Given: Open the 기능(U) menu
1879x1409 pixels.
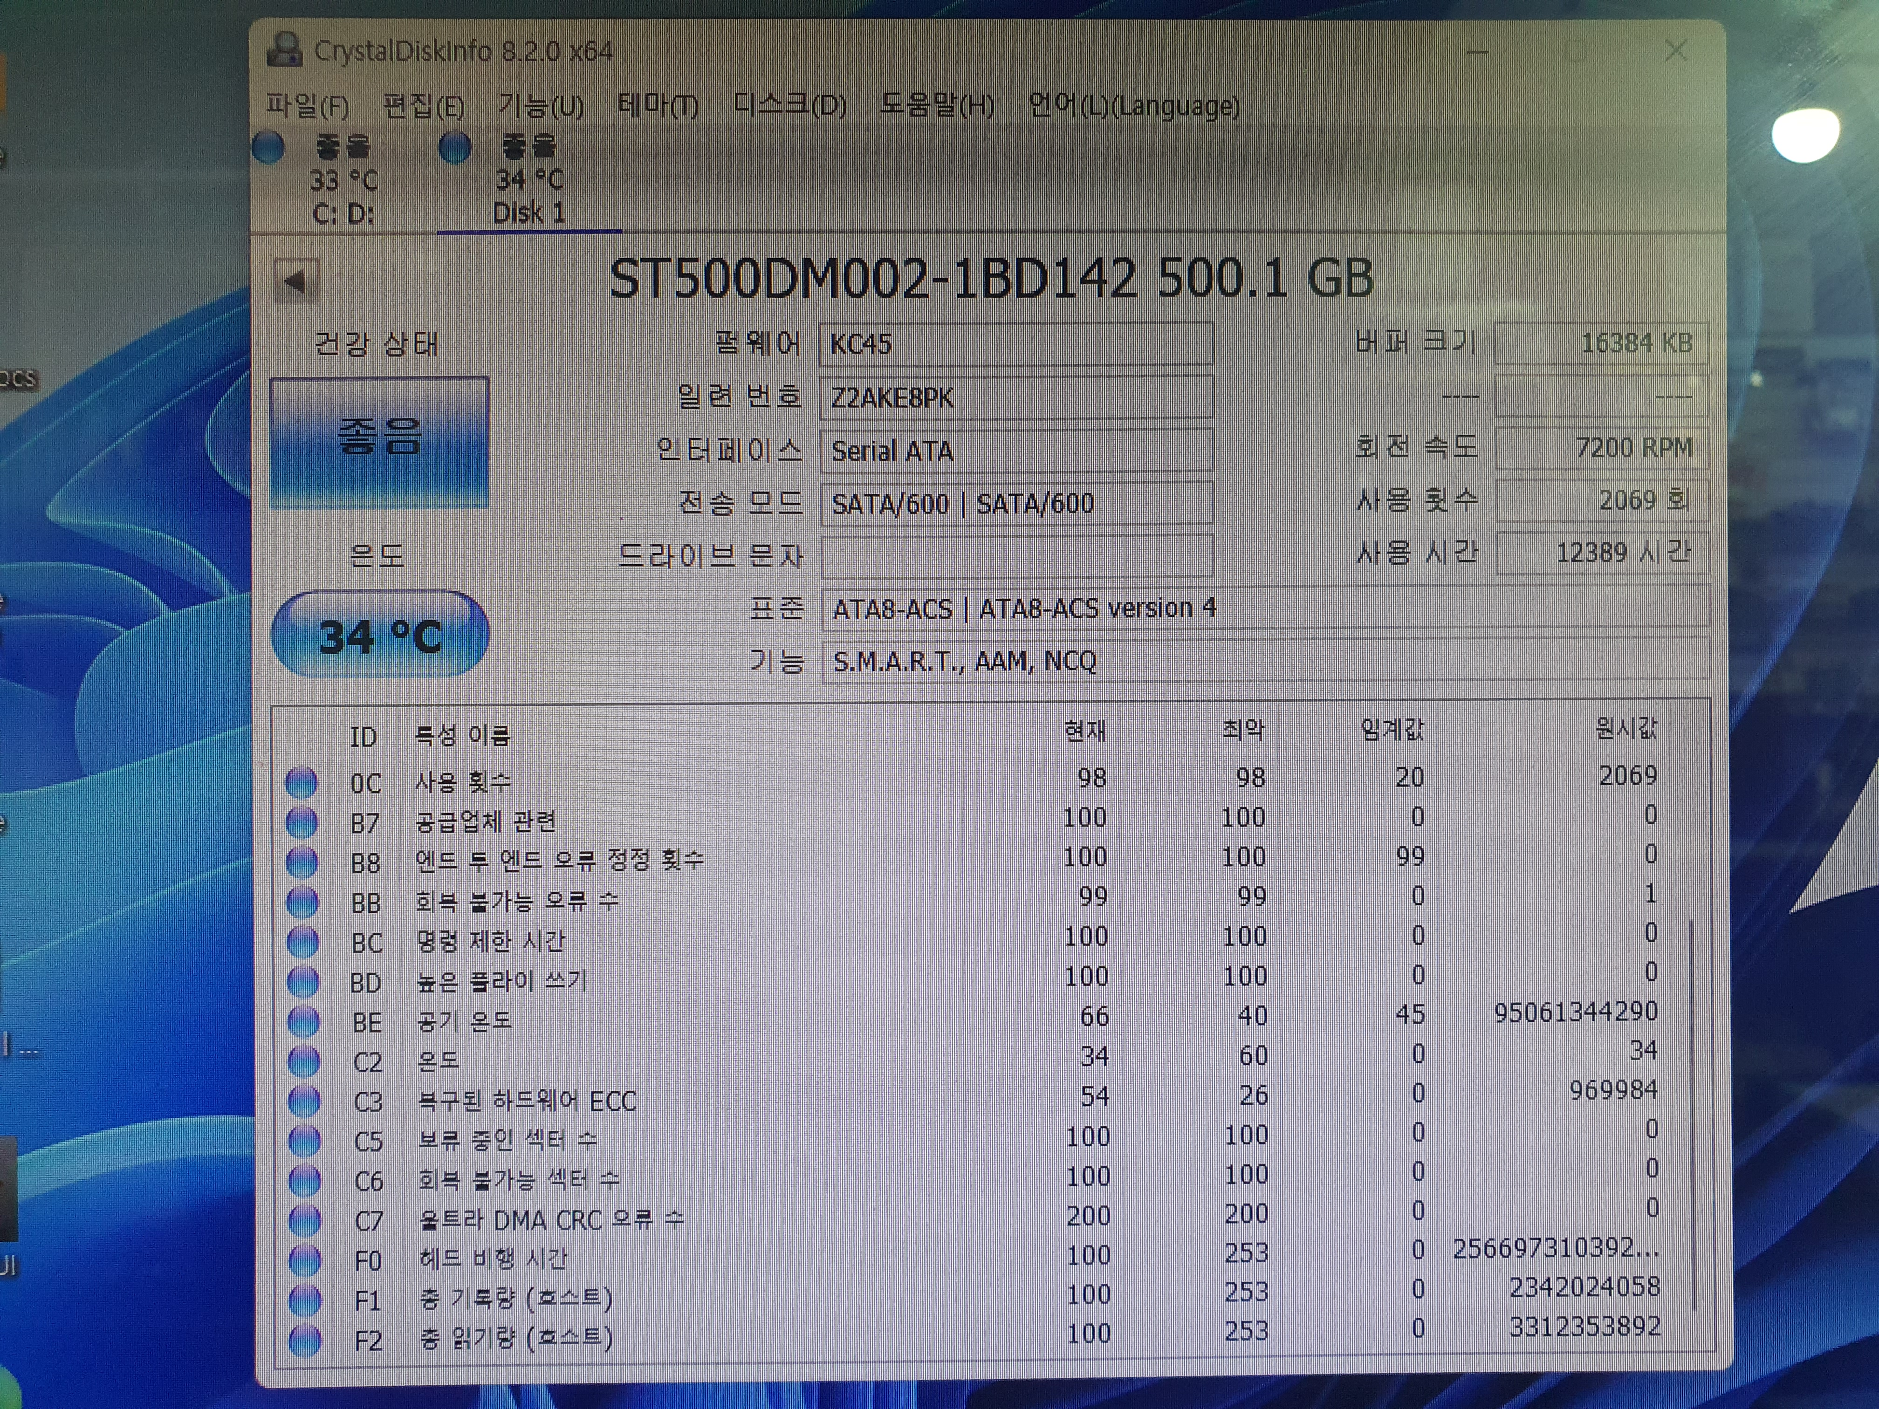Looking at the screenshot, I should [541, 105].
